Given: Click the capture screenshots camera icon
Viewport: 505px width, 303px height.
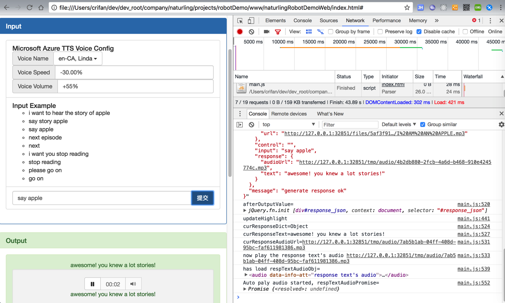Looking at the screenshot, I should (x=266, y=32).
